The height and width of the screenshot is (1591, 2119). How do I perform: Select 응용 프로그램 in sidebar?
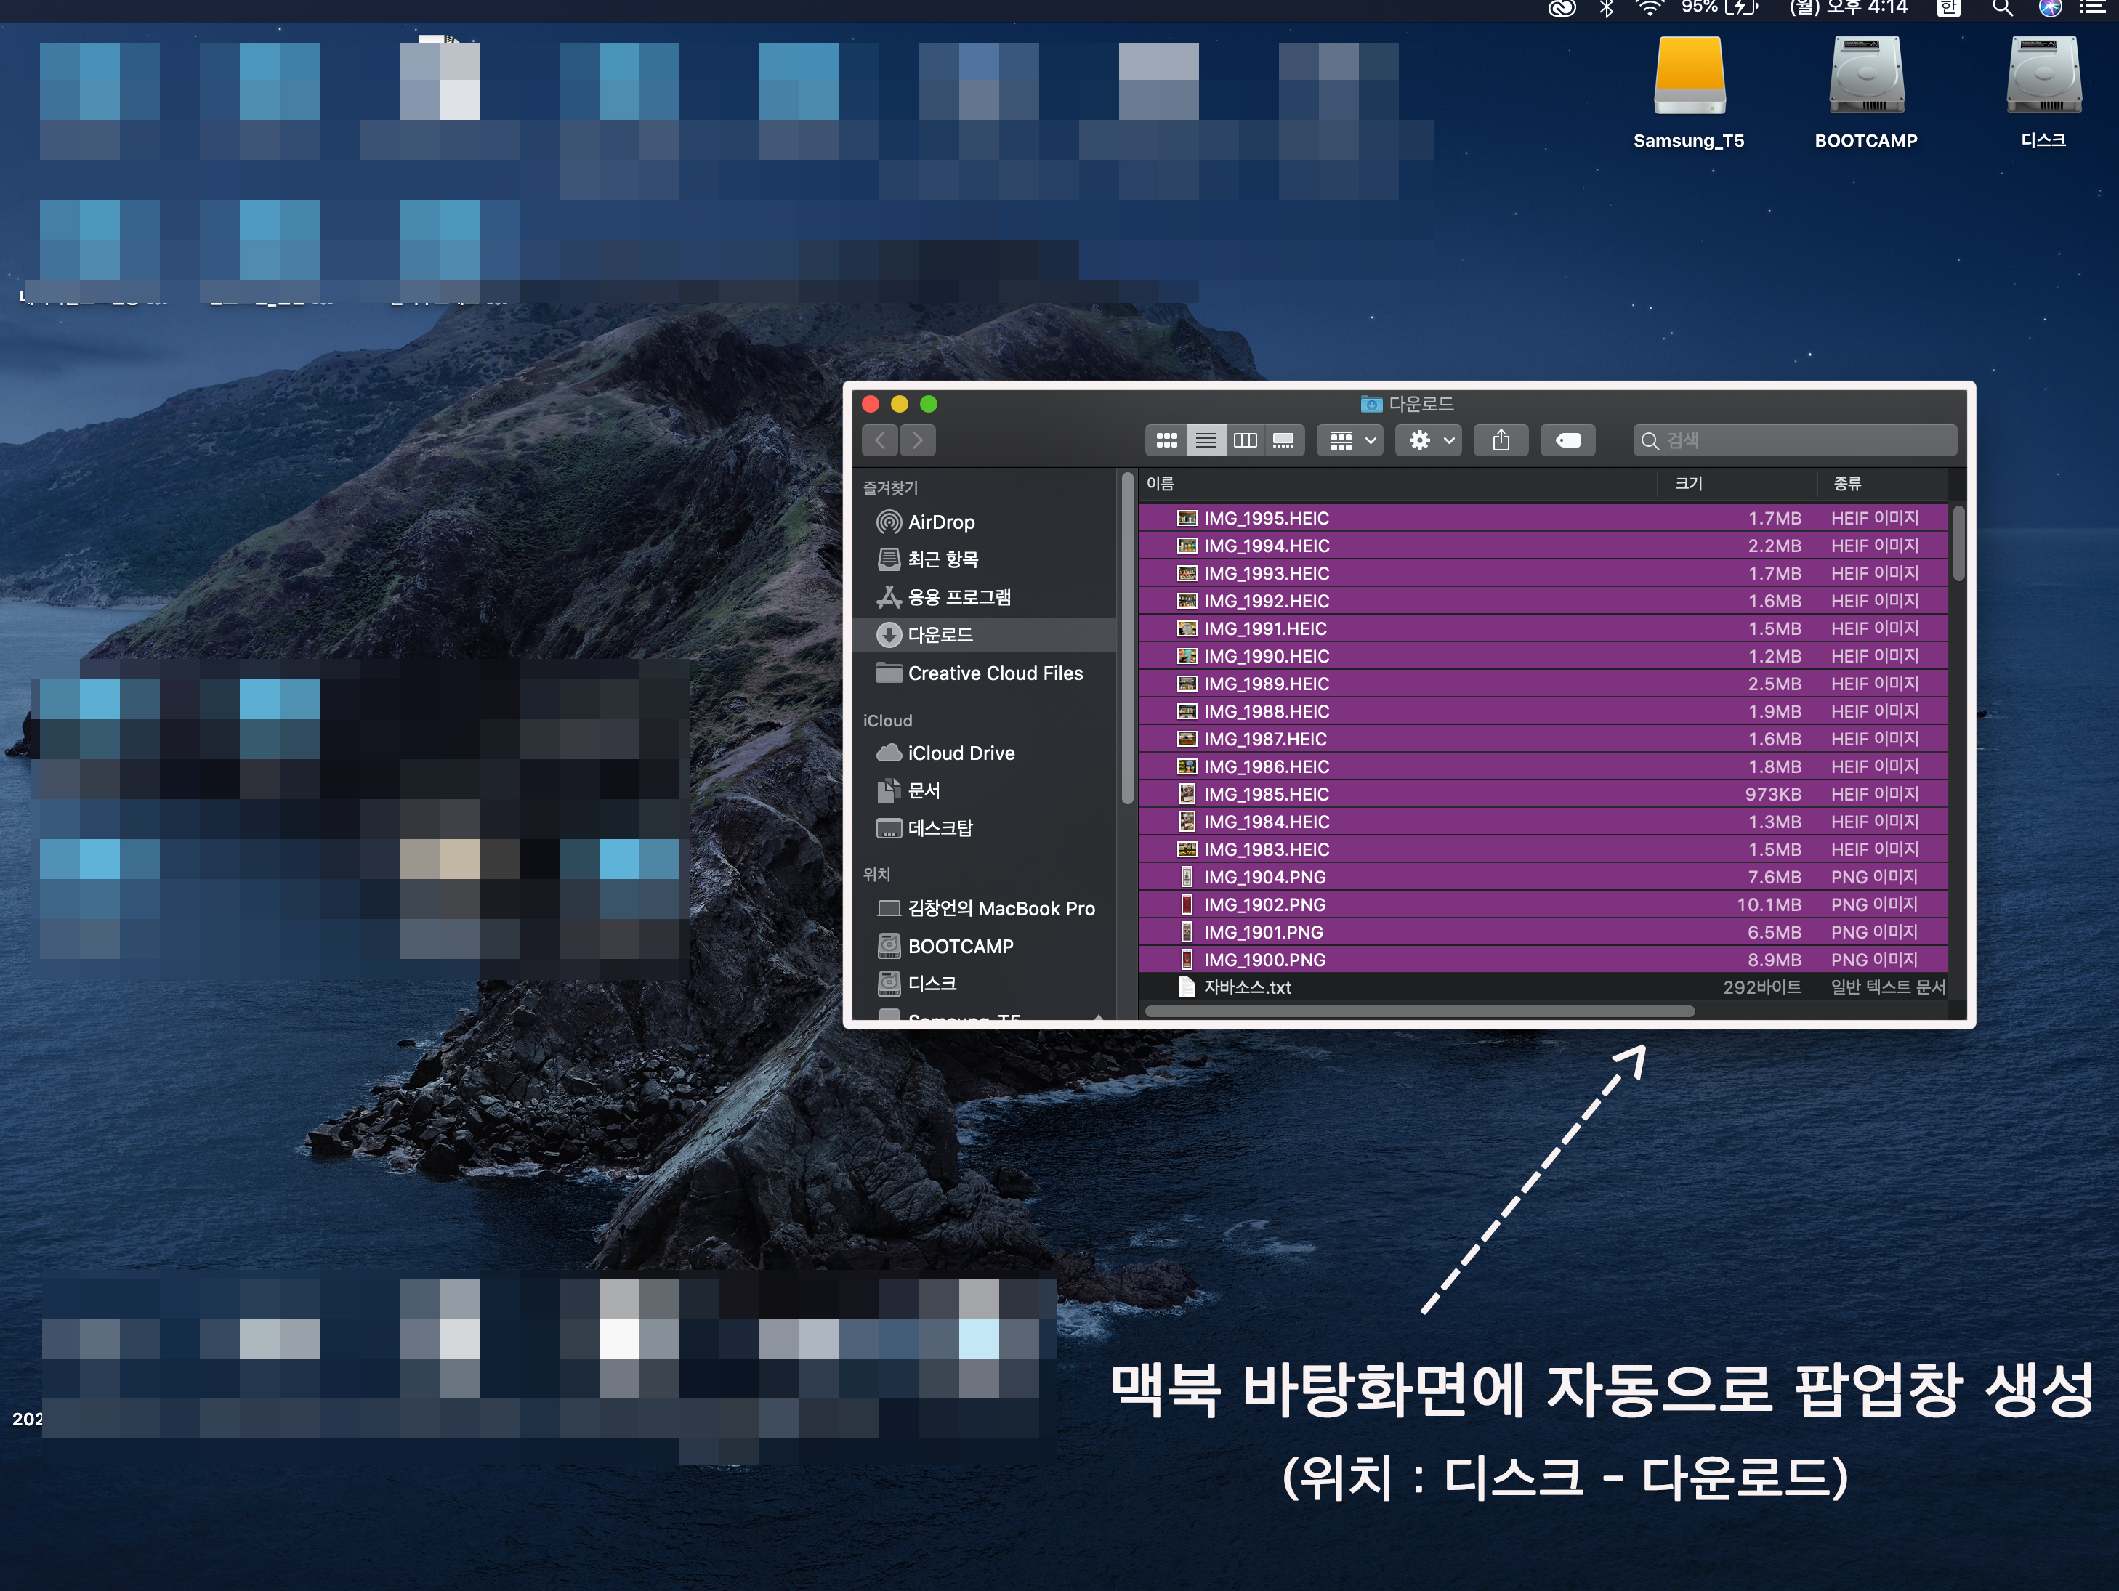click(958, 598)
